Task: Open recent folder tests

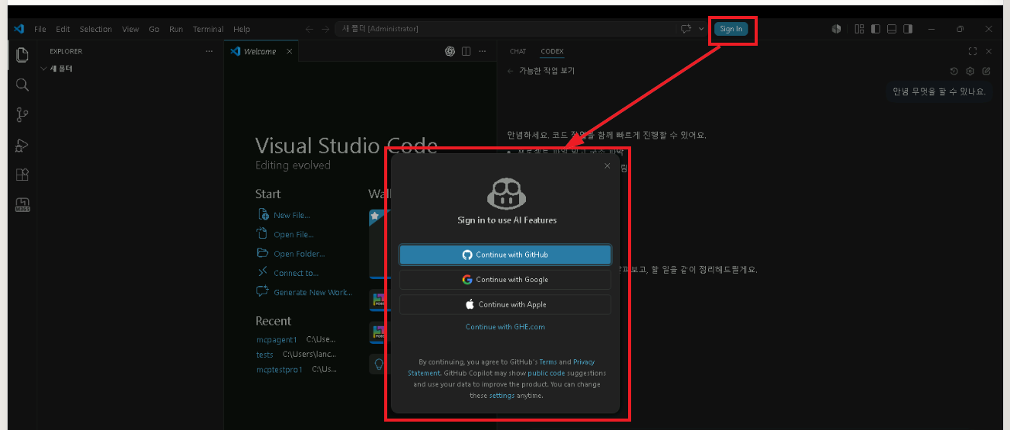Action: click(x=265, y=355)
